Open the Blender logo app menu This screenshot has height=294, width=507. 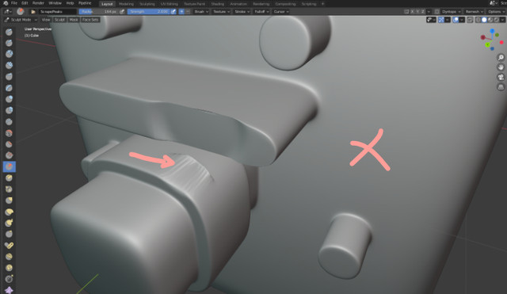click(x=6, y=3)
